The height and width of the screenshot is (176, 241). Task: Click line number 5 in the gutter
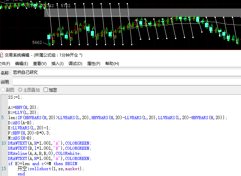(x=3, y=118)
